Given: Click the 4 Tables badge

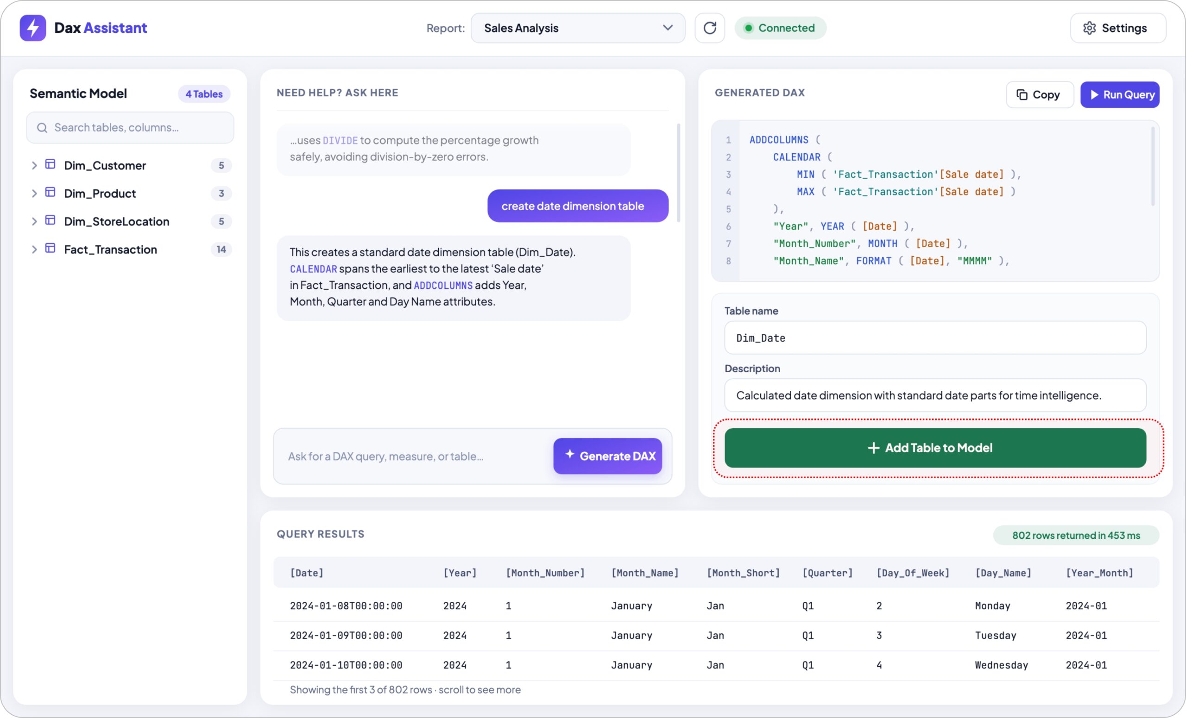Looking at the screenshot, I should tap(204, 94).
